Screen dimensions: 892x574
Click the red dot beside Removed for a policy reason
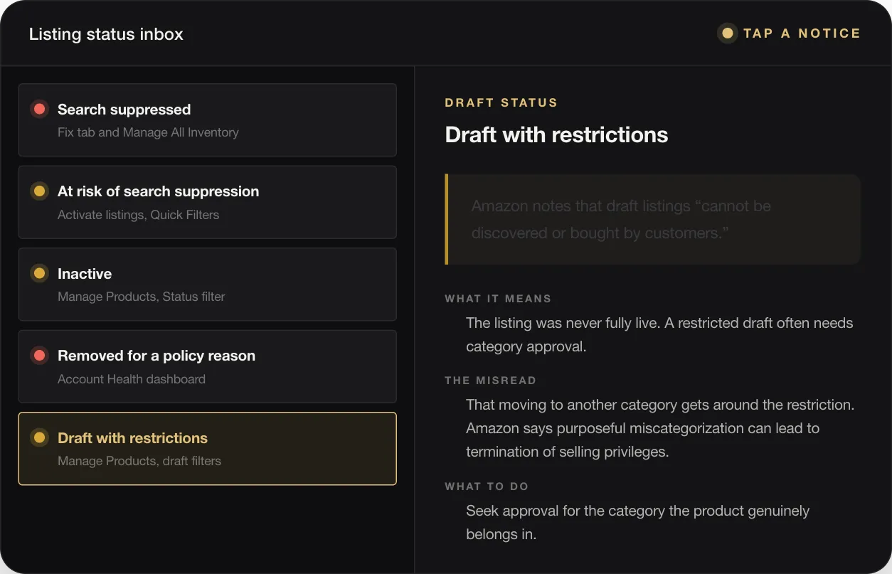tap(40, 356)
